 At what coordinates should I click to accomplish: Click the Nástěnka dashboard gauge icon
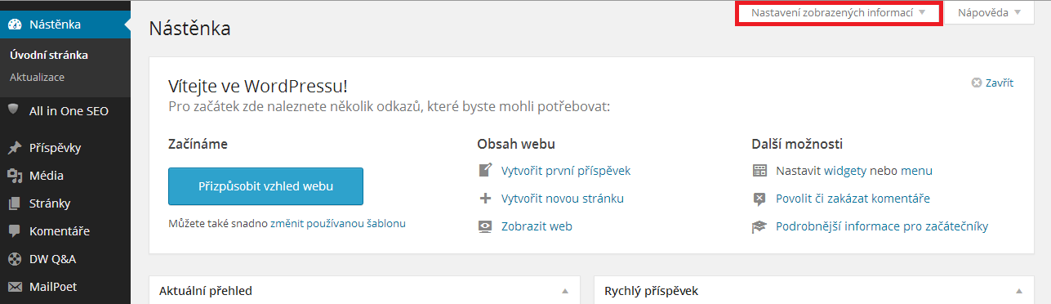tap(15, 24)
